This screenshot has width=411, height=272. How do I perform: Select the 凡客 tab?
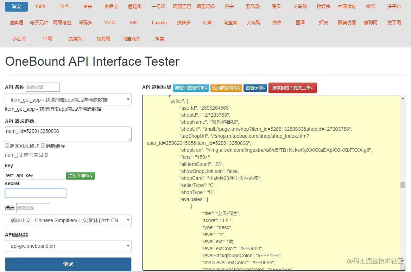coord(207,22)
